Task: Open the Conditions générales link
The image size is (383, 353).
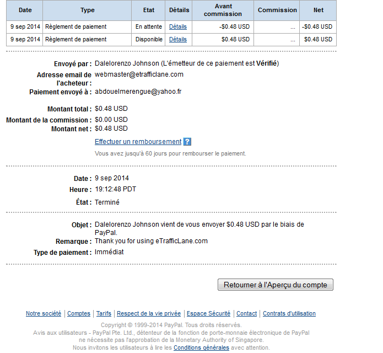Action: pyautogui.click(x=201, y=347)
